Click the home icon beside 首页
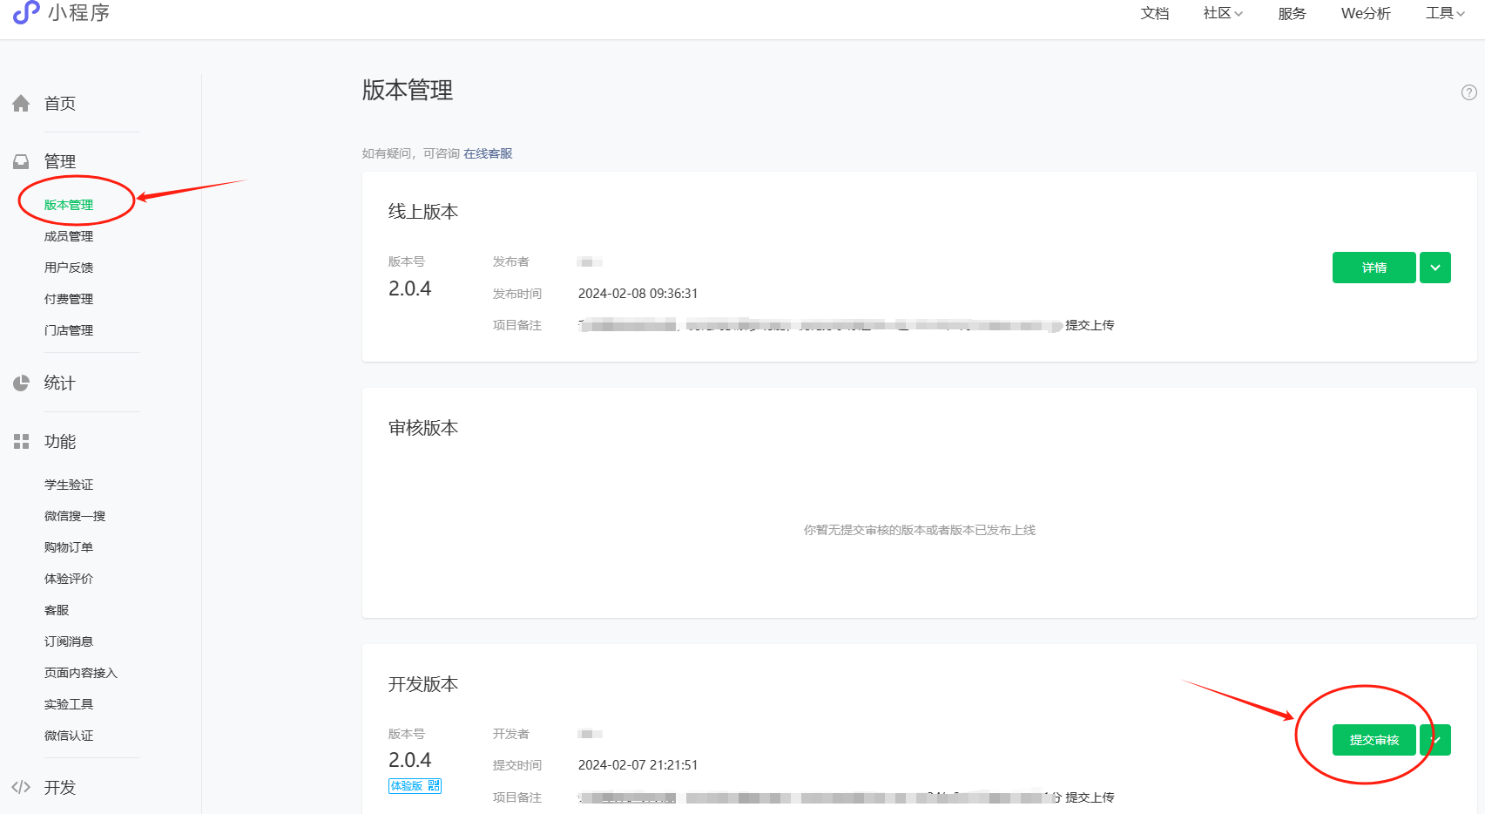This screenshot has height=814, width=1485. click(x=22, y=104)
